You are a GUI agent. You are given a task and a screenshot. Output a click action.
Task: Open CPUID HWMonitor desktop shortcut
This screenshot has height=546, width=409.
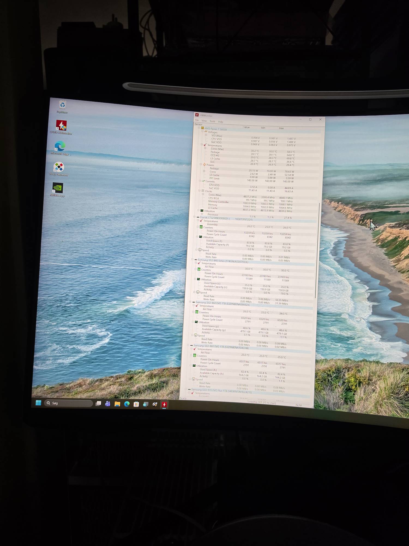coord(61,127)
